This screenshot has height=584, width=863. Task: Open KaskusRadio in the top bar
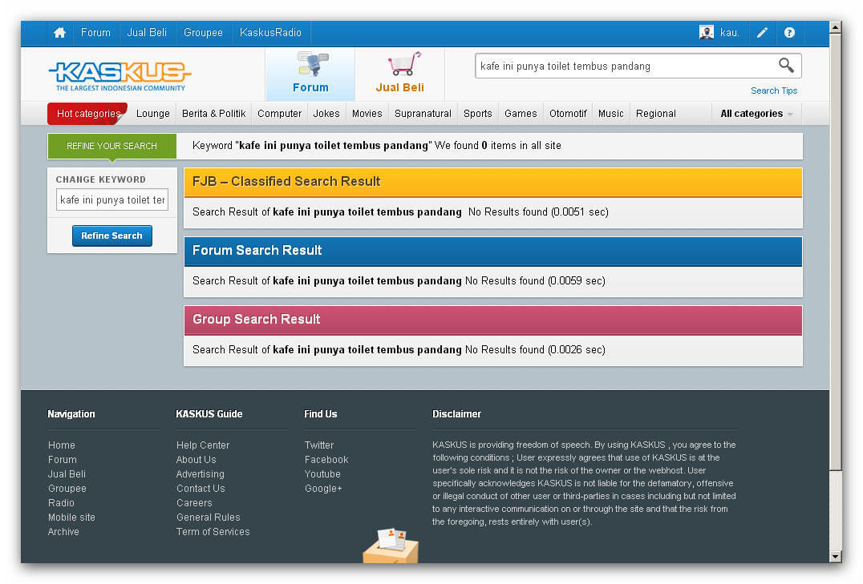coord(271,32)
